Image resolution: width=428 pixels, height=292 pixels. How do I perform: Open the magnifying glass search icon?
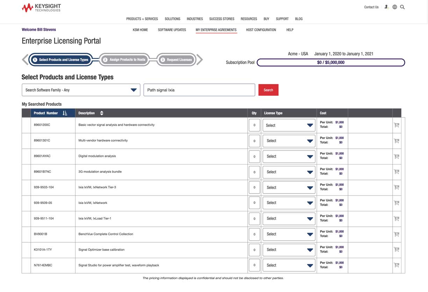[402, 7]
